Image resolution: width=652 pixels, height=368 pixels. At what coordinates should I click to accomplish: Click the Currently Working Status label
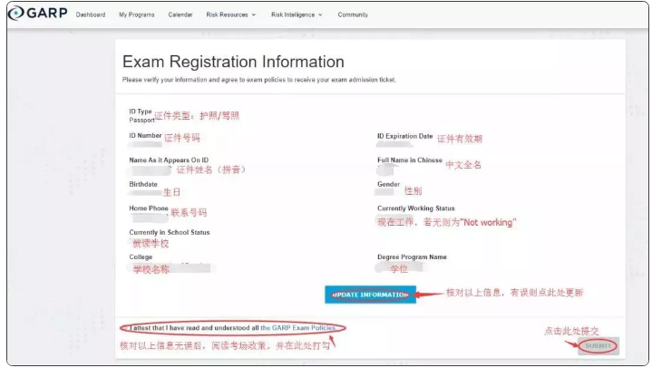[416, 208]
